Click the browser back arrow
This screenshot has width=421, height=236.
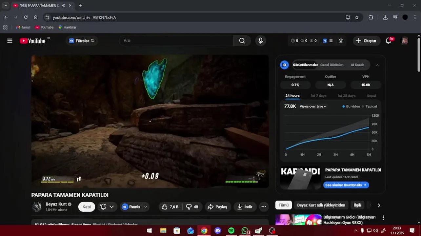[x=6, y=17]
